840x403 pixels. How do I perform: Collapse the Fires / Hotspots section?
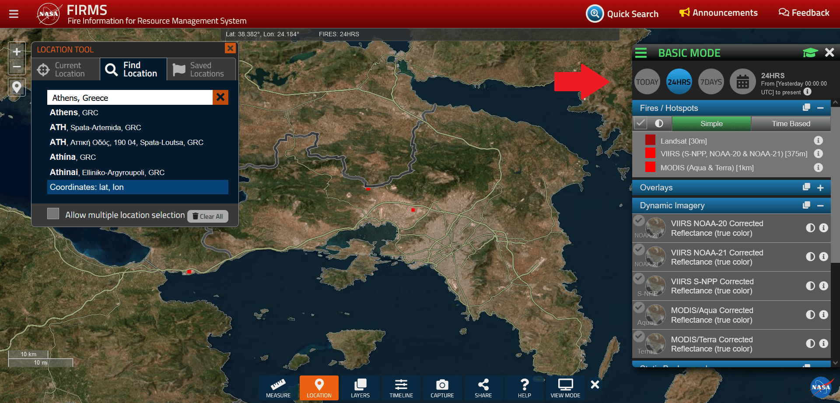point(820,108)
